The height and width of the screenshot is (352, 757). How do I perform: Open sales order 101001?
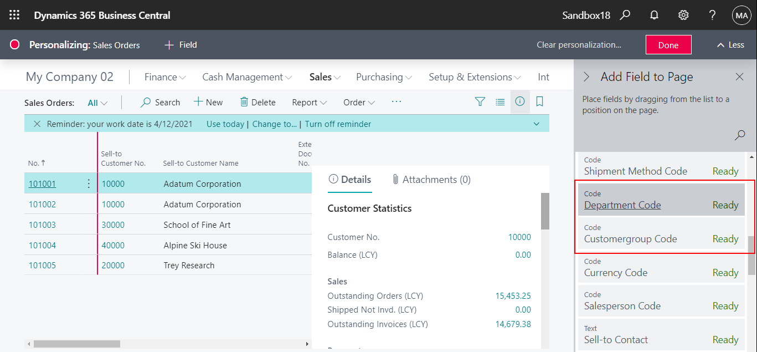[42, 183]
